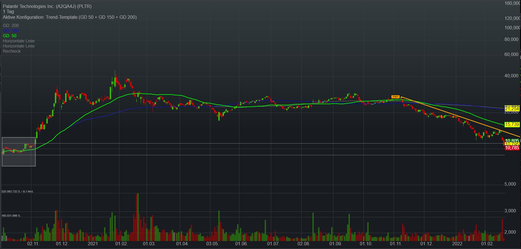Select the GD: 200 legend entry
Image resolution: width=521 pixels, height=249 pixels.
click(11, 26)
